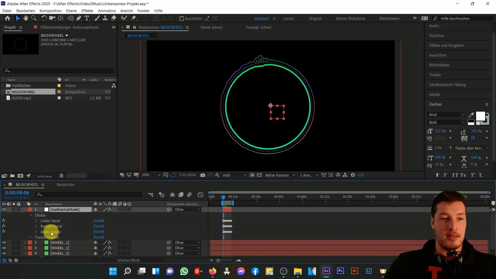The height and width of the screenshot is (279, 496).
Task: Click the red label color of layer 1
Action: click(30, 210)
